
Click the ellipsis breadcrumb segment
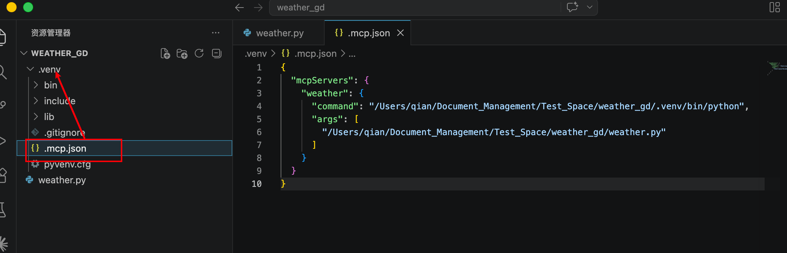[x=352, y=54]
